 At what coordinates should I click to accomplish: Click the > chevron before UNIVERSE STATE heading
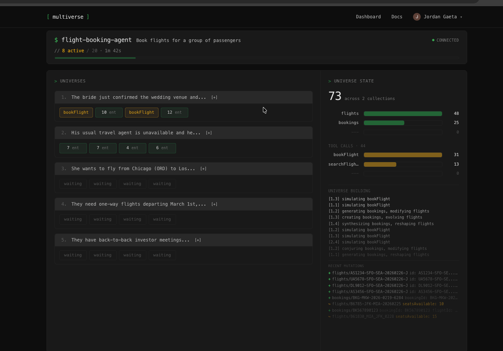329,81
